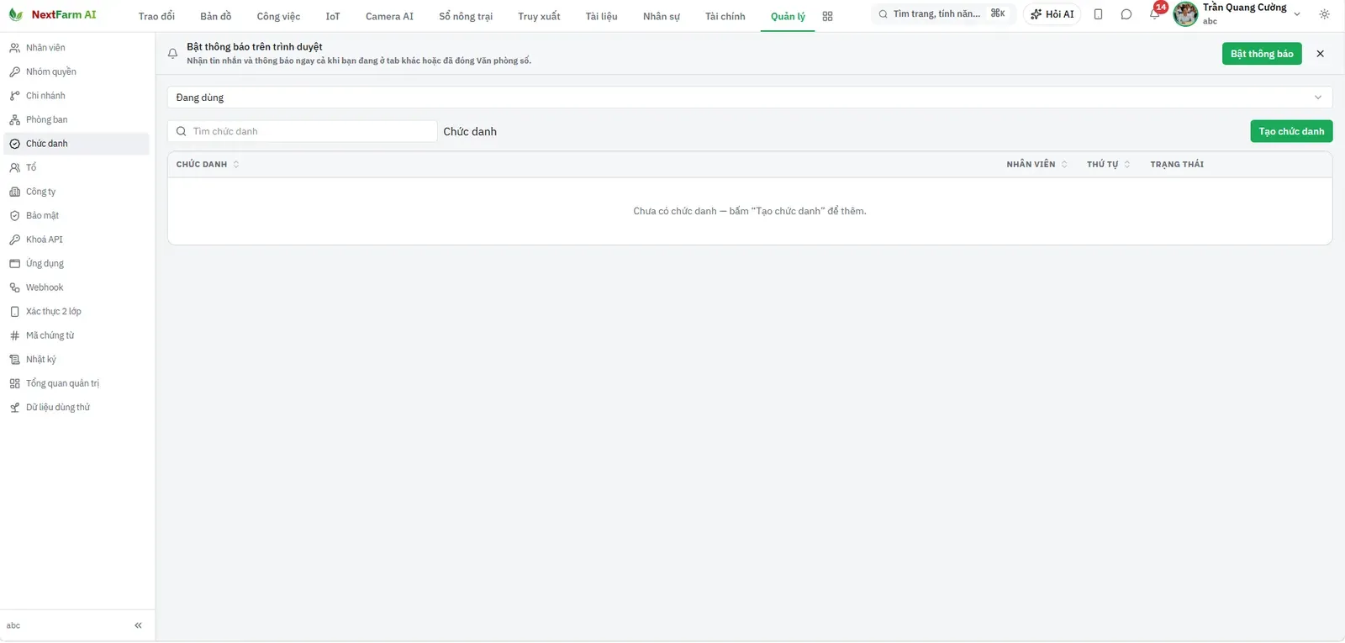Open Công ty in the sidebar

(x=76, y=192)
